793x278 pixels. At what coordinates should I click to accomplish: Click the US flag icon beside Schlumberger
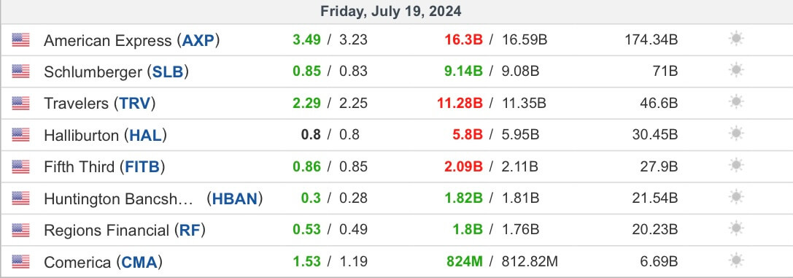[20, 72]
